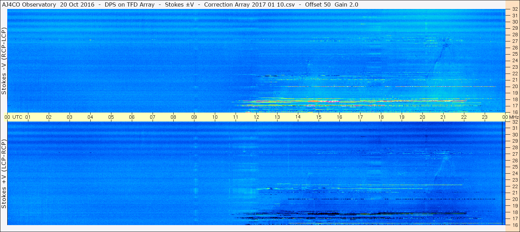Click the 30 frequency label of the upper -V panel
Screen dimensions: 520x232
(x=515, y=22)
